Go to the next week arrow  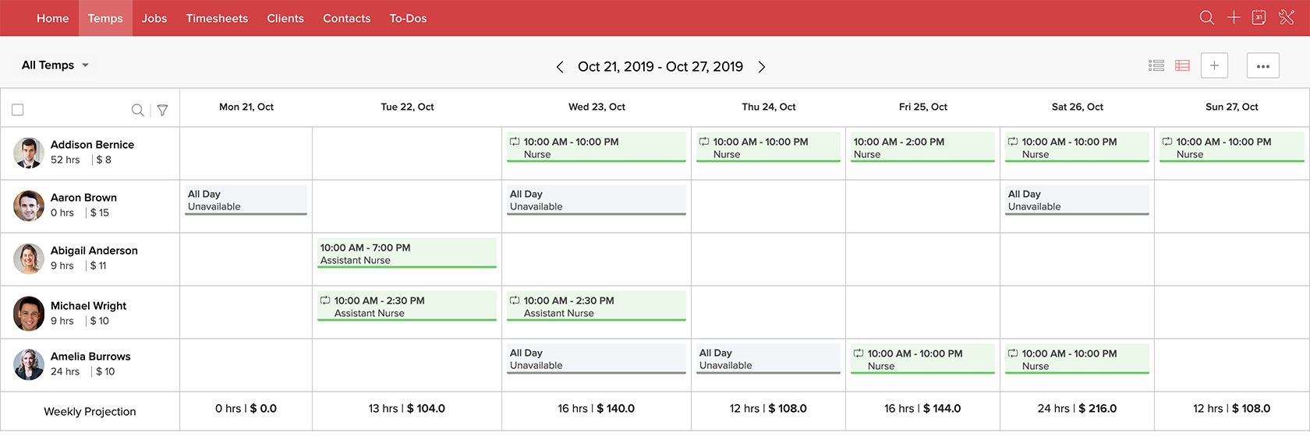(762, 67)
